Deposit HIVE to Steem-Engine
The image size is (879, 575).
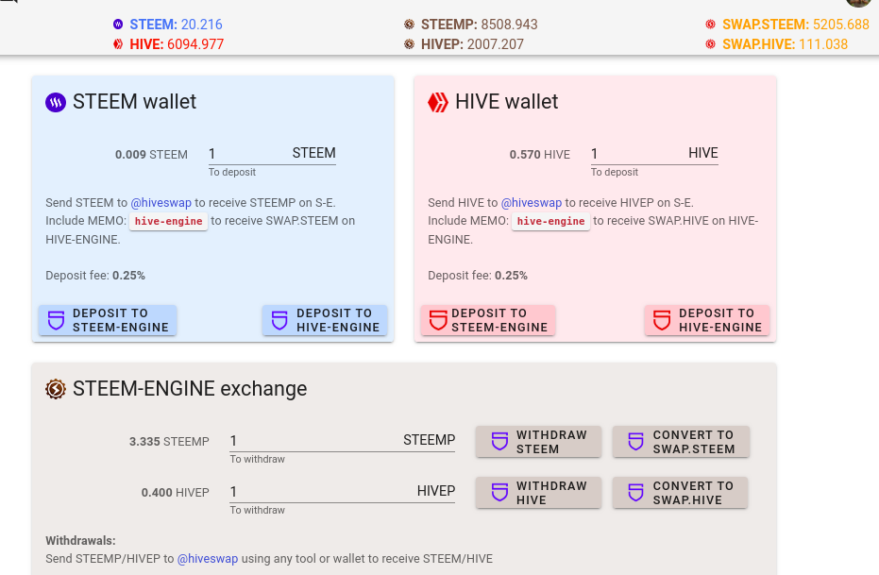pyautogui.click(x=488, y=321)
